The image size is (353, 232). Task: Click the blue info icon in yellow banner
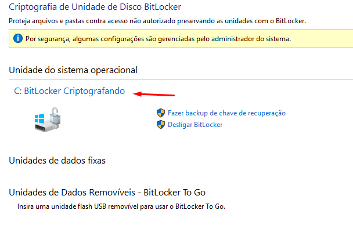[x=17, y=39]
